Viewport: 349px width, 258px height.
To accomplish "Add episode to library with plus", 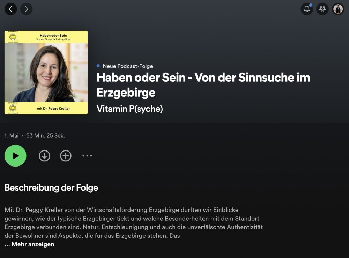I will click(66, 156).
